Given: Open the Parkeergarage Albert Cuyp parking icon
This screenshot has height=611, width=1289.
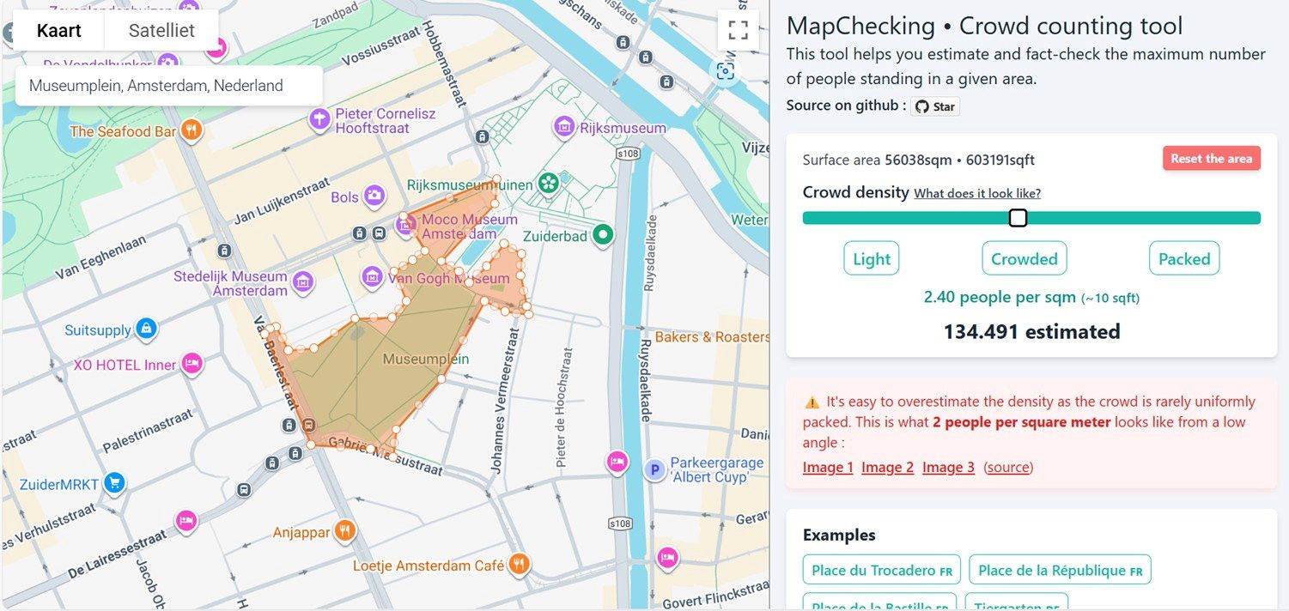Looking at the screenshot, I should 654,469.
